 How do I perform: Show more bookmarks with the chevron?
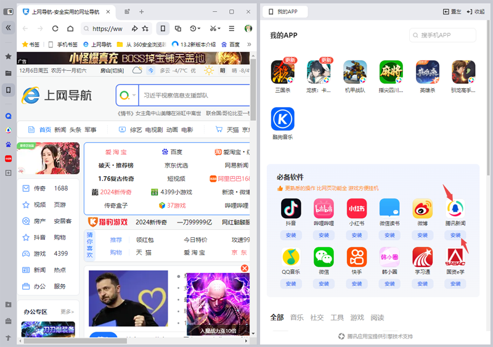tap(250, 44)
